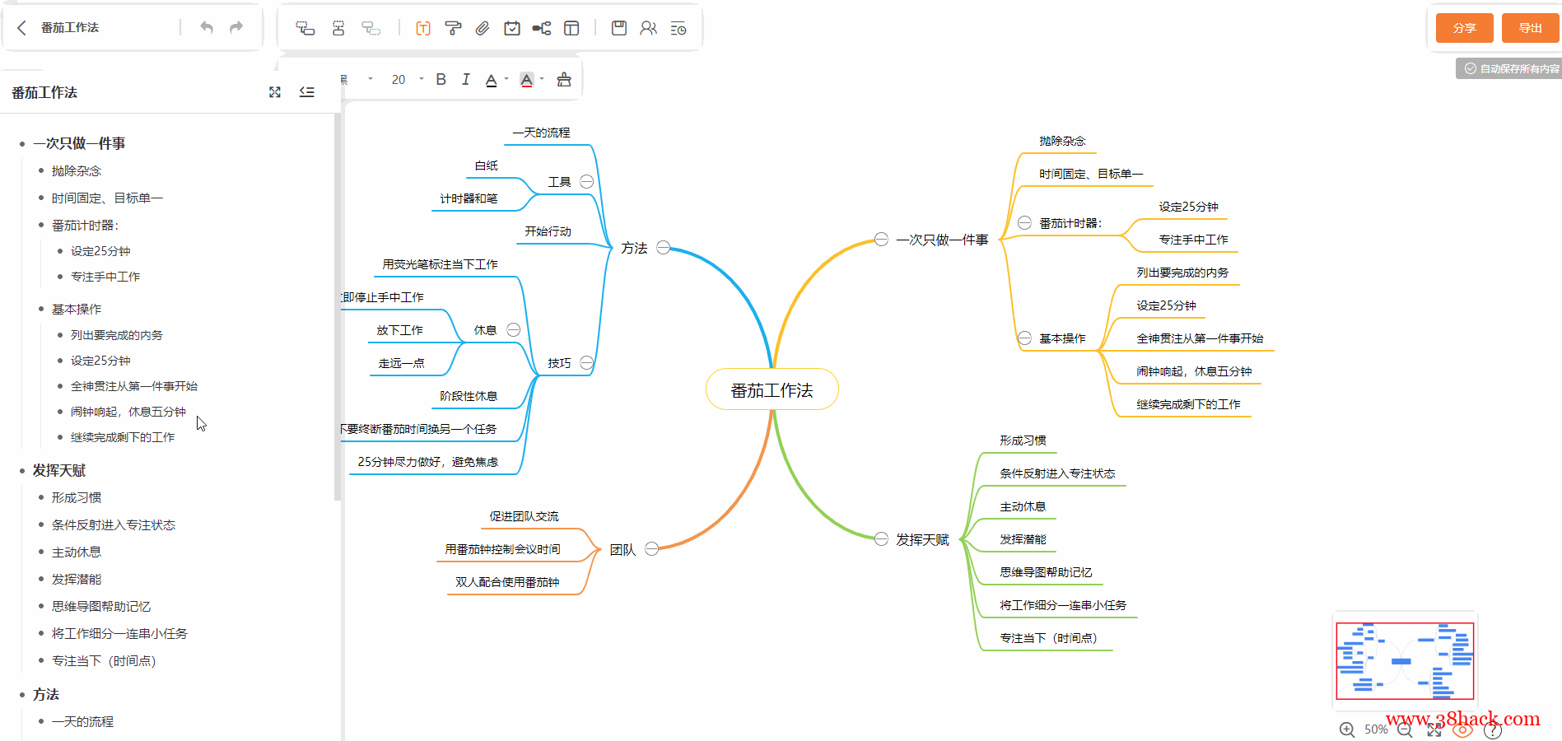Click the format painter roller icon
1562x741 pixels.
pyautogui.click(x=453, y=29)
